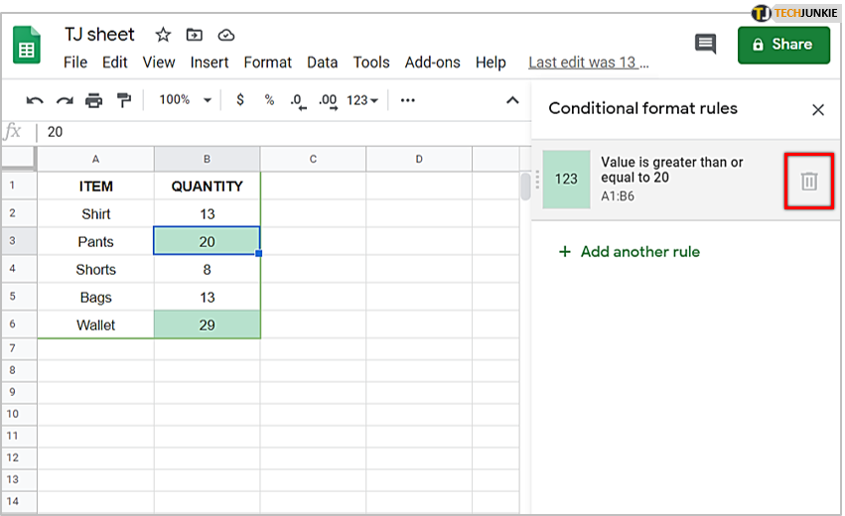Click the Shirt cell

tap(96, 213)
